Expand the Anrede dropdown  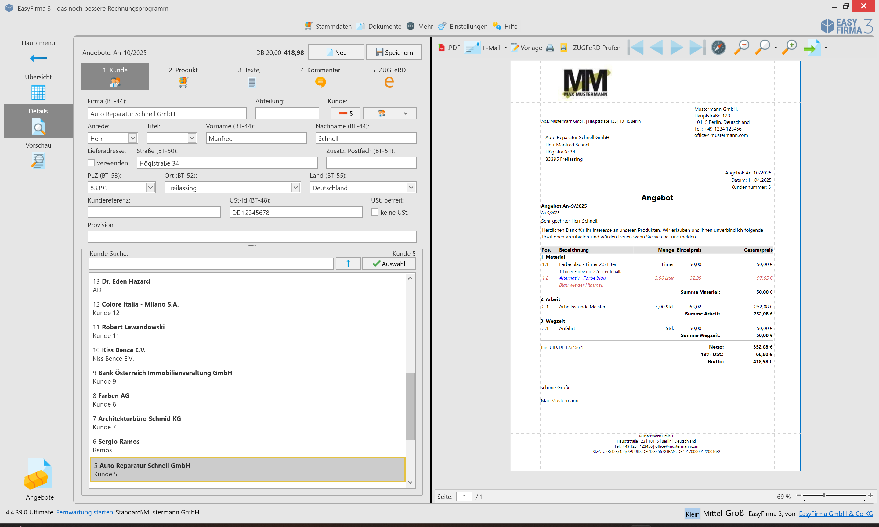pyautogui.click(x=132, y=138)
